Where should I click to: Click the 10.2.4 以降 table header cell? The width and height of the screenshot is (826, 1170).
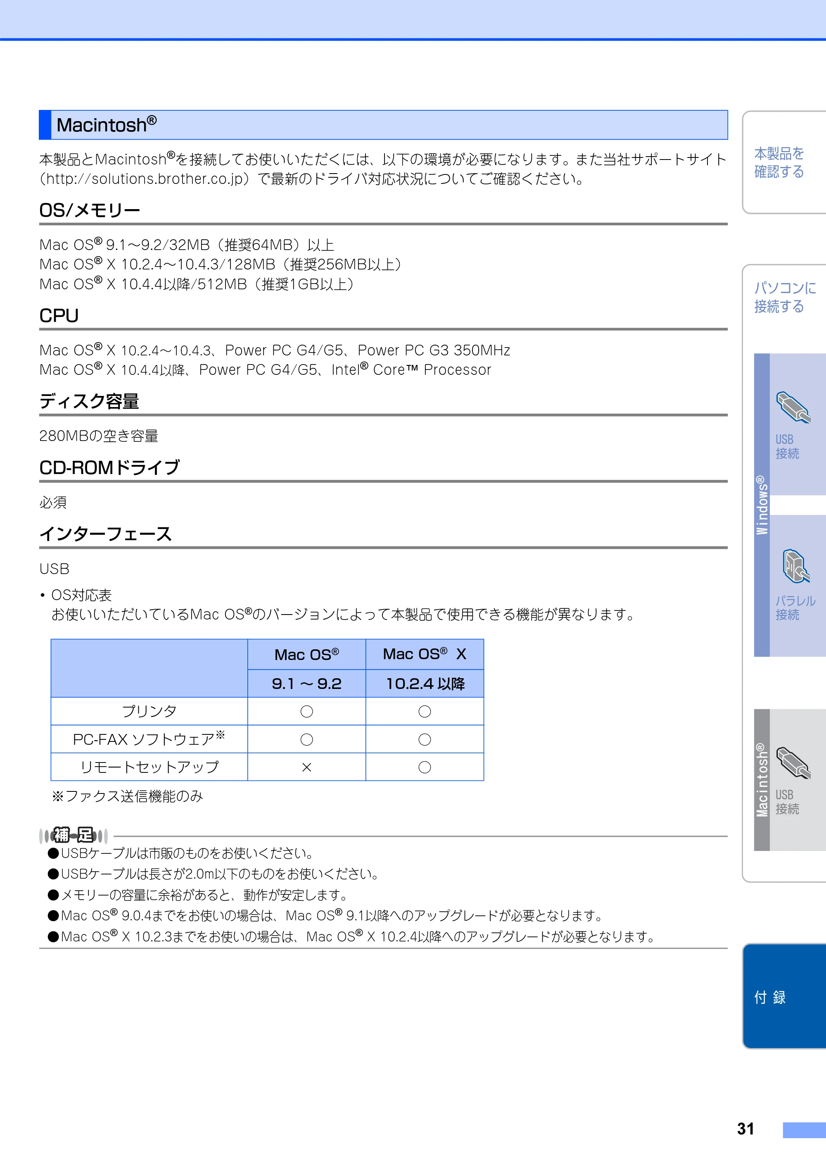click(x=425, y=683)
